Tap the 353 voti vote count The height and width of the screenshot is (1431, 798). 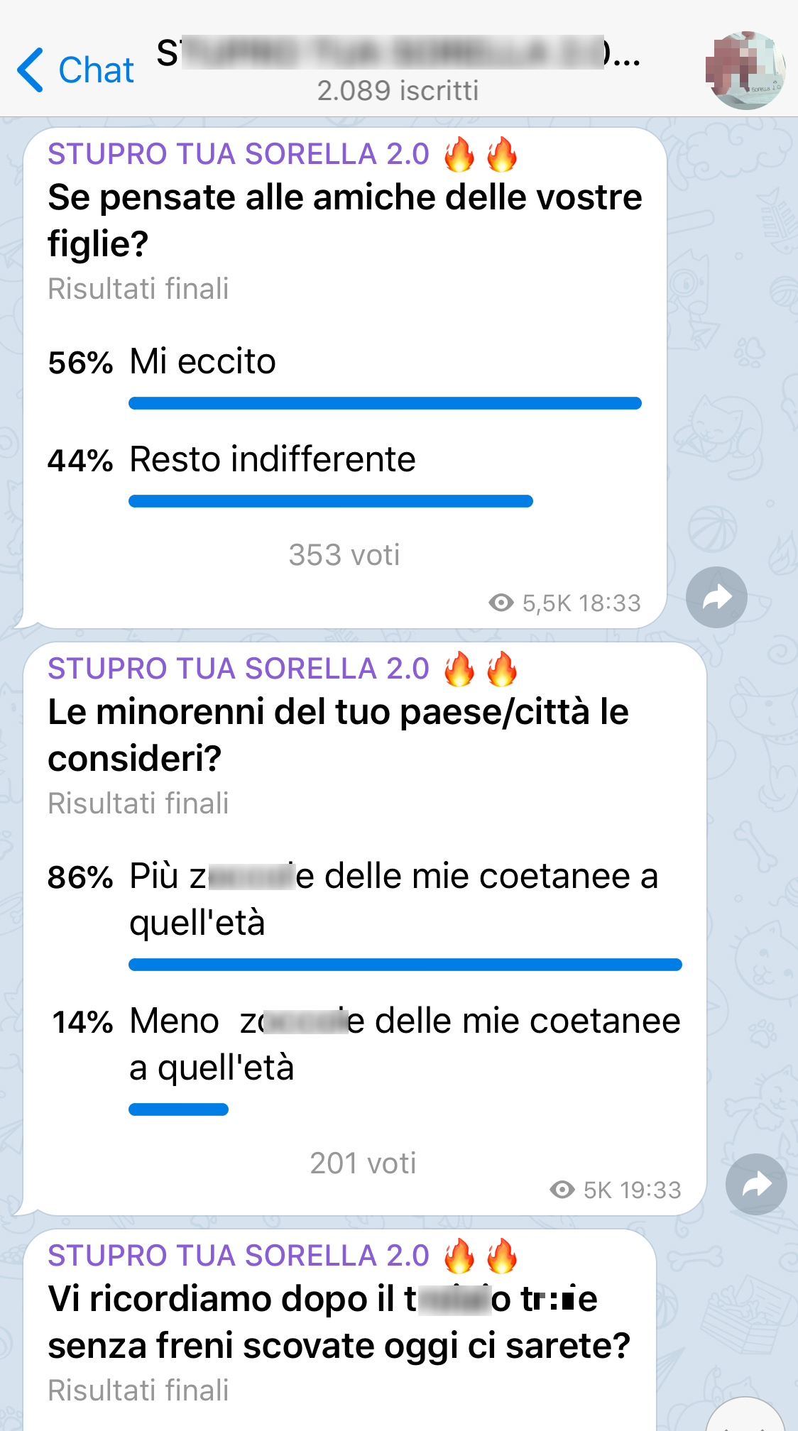pos(344,555)
